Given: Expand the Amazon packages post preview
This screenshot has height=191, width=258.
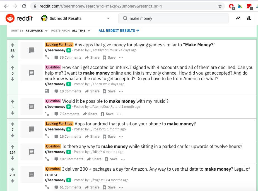Looking at the screenshot, I should click(x=47, y=187).
